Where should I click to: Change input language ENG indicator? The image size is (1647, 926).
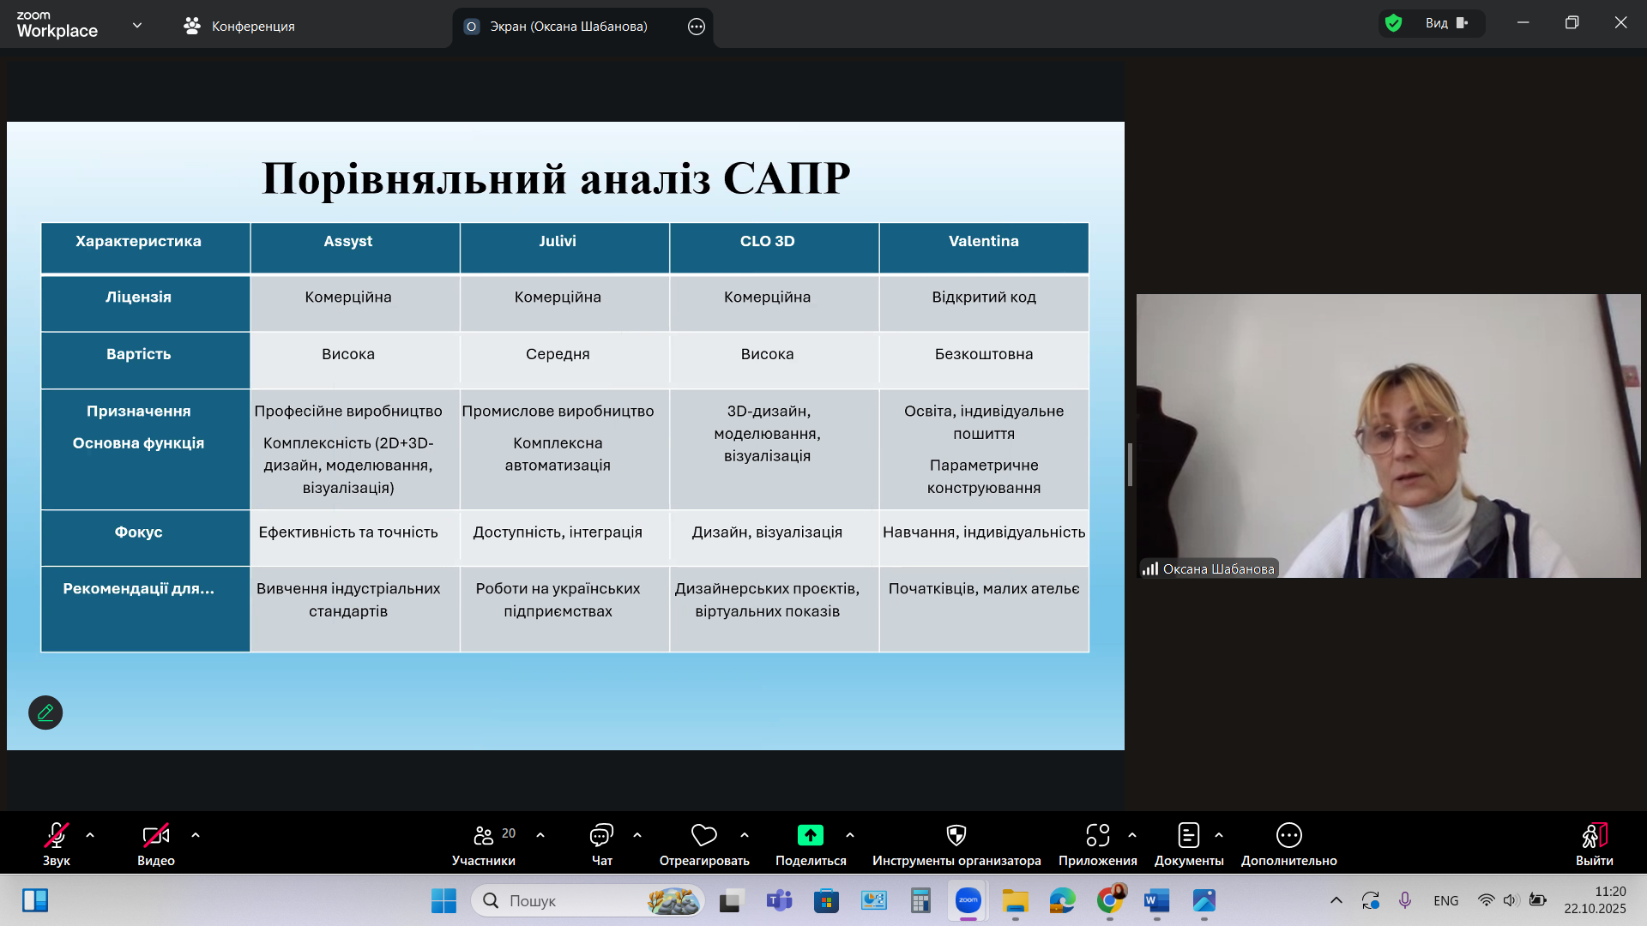(1446, 900)
